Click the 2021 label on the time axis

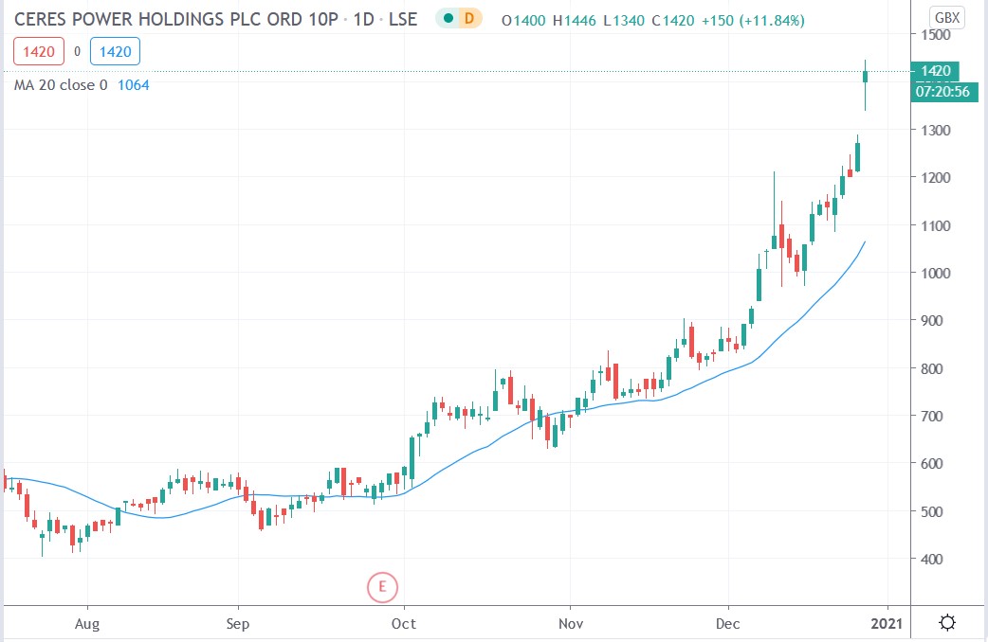(886, 624)
